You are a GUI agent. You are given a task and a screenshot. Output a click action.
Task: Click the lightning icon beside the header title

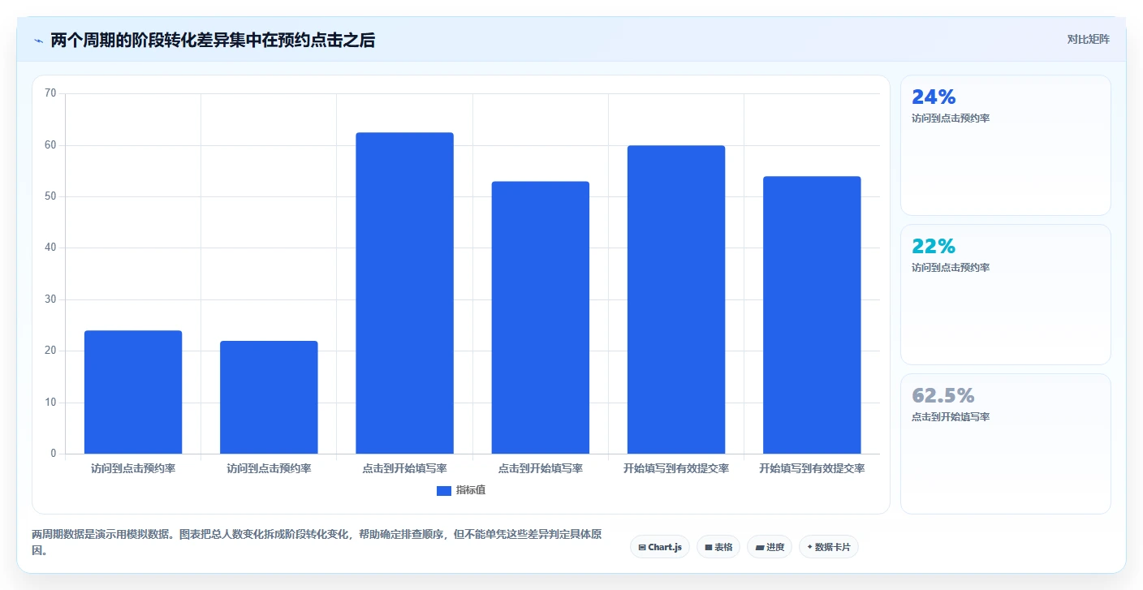(38, 41)
